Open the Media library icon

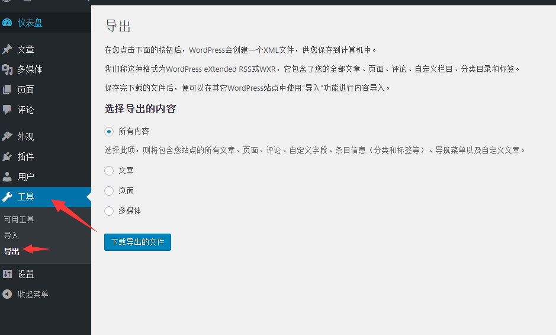coord(7,69)
